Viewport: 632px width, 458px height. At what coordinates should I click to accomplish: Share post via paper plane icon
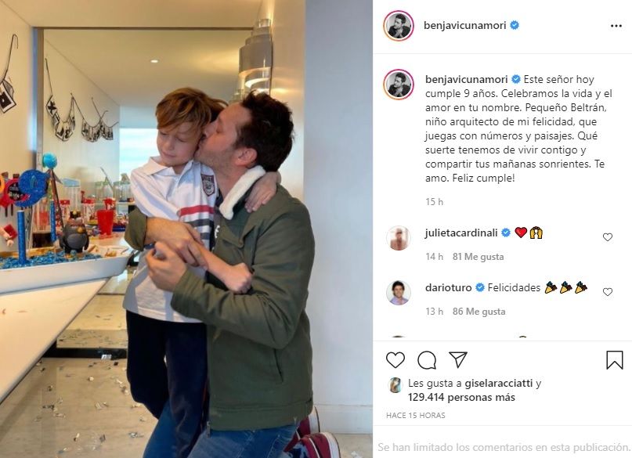tap(458, 359)
